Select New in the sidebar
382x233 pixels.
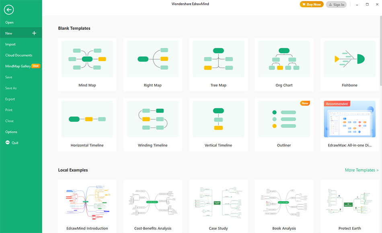(x=21, y=33)
